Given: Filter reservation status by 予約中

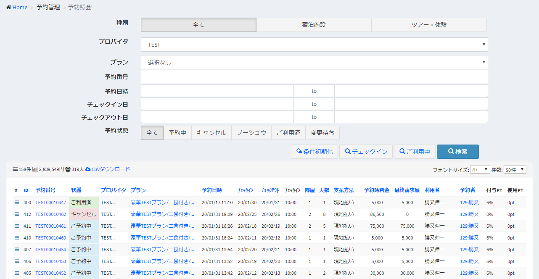Looking at the screenshot, I should click(177, 133).
